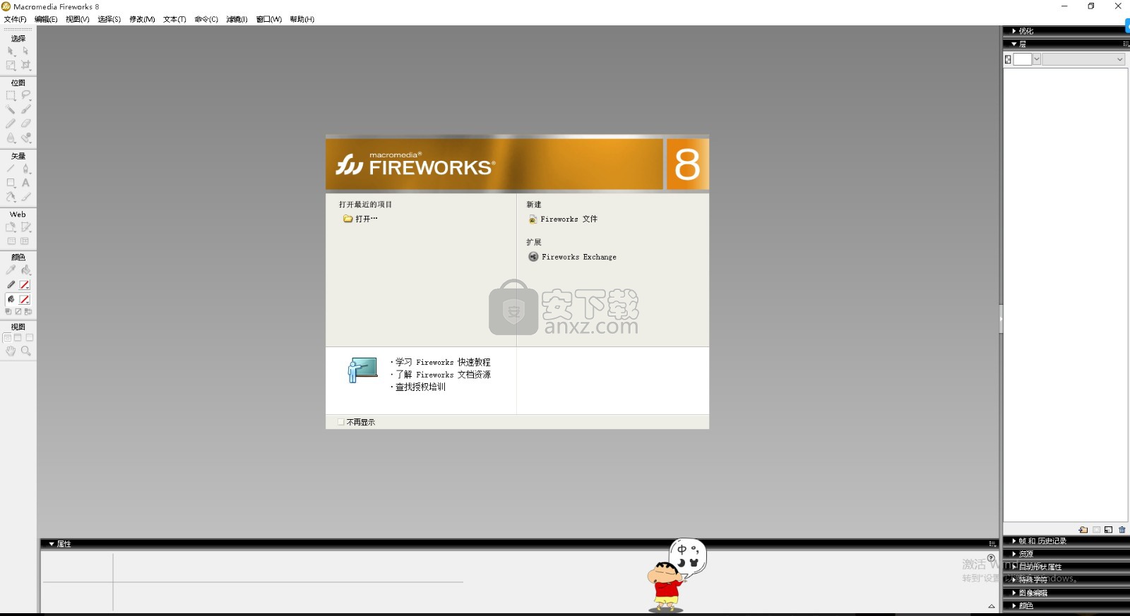1130x616 pixels.
Task: Choose the Crop tool
Action: 25,65
